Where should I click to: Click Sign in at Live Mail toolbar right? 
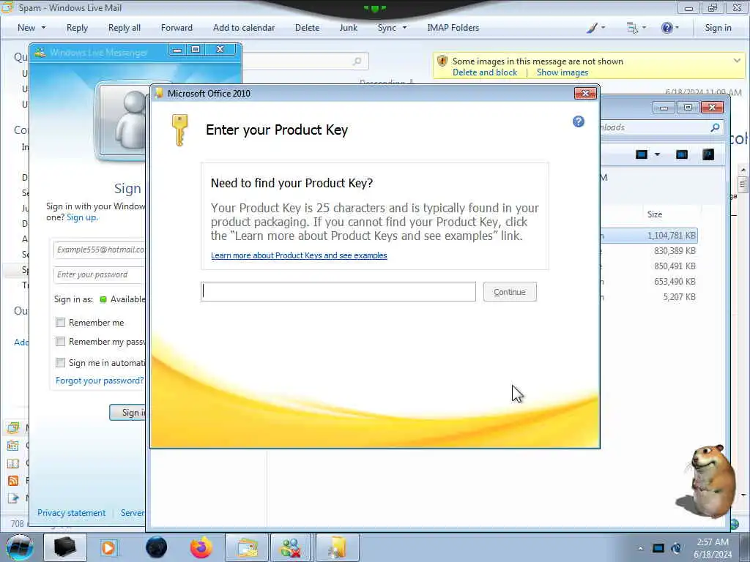pyautogui.click(x=718, y=28)
